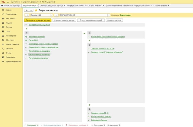Viewport: 193px width, 127px height.
Task: Open Банк и касса section in sidebar
Action: [8, 18]
